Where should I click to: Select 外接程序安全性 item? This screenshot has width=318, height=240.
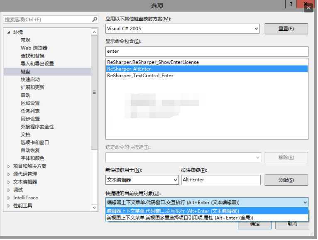click(37, 127)
